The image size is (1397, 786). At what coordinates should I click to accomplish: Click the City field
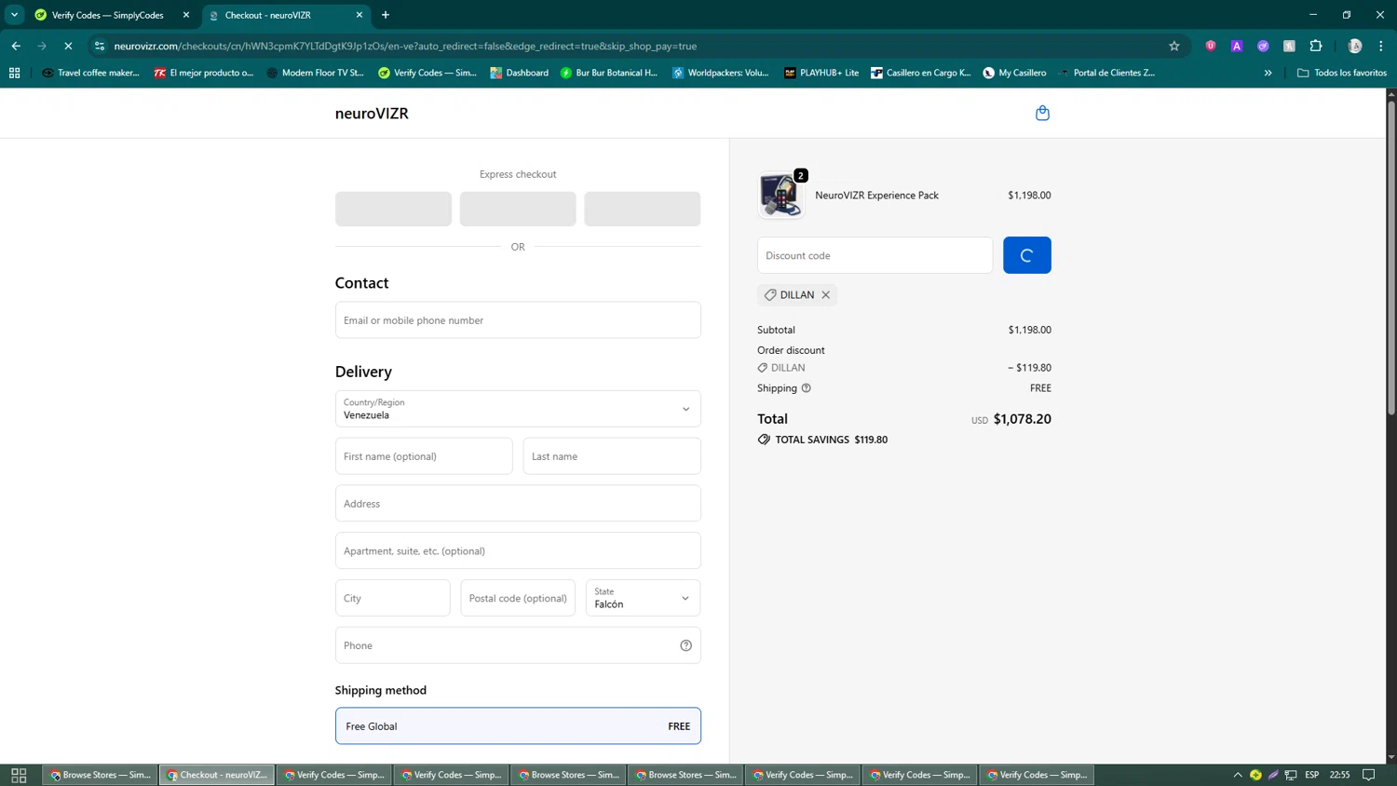[x=392, y=598]
